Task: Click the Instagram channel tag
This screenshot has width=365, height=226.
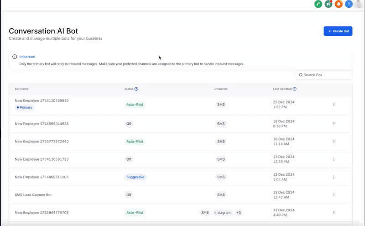Action: point(222,212)
